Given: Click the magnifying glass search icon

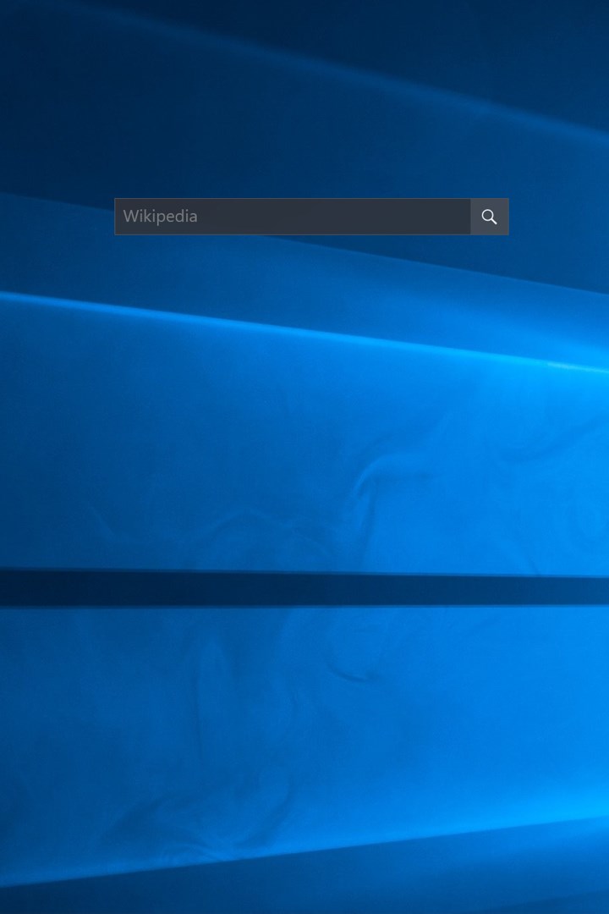Looking at the screenshot, I should click(490, 217).
